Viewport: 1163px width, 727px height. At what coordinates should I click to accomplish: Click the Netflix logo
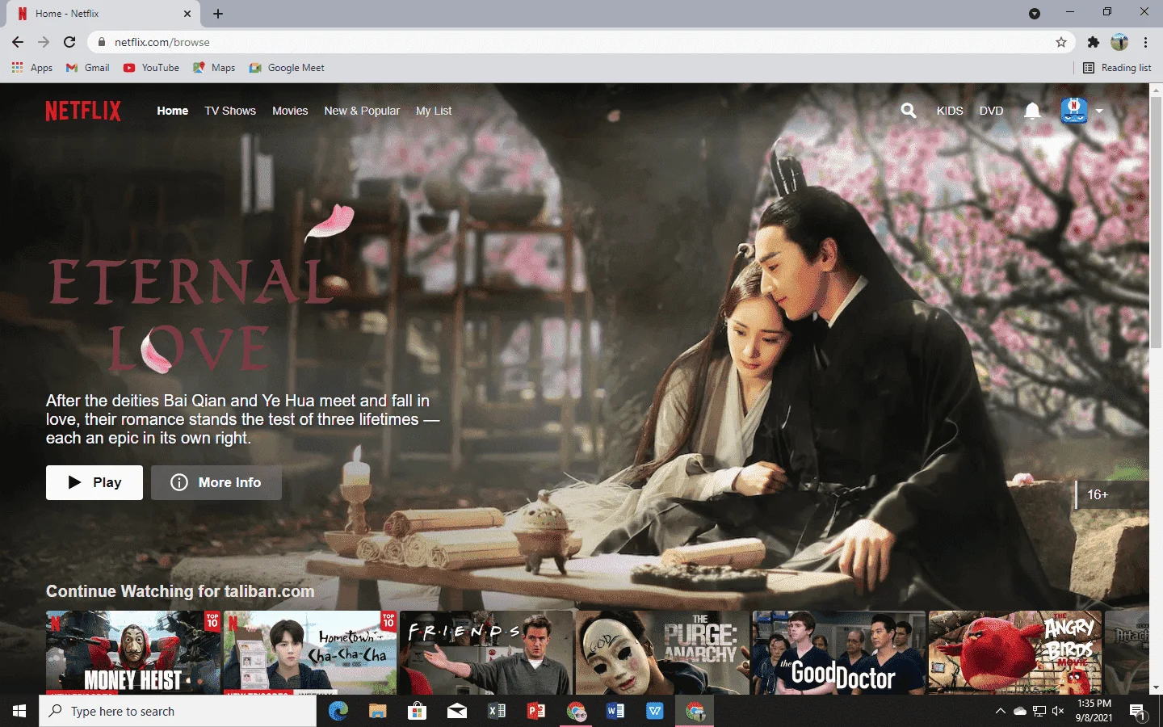tap(83, 111)
